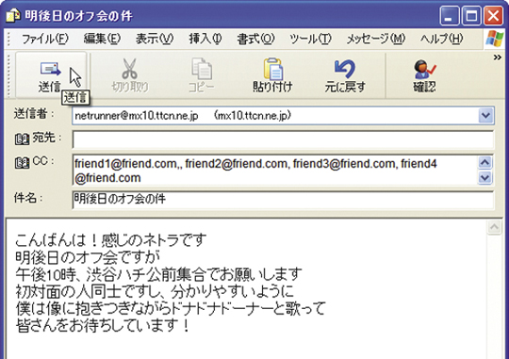
Task: Click the CC field's scroll down arrow
Action: pyautogui.click(x=485, y=177)
